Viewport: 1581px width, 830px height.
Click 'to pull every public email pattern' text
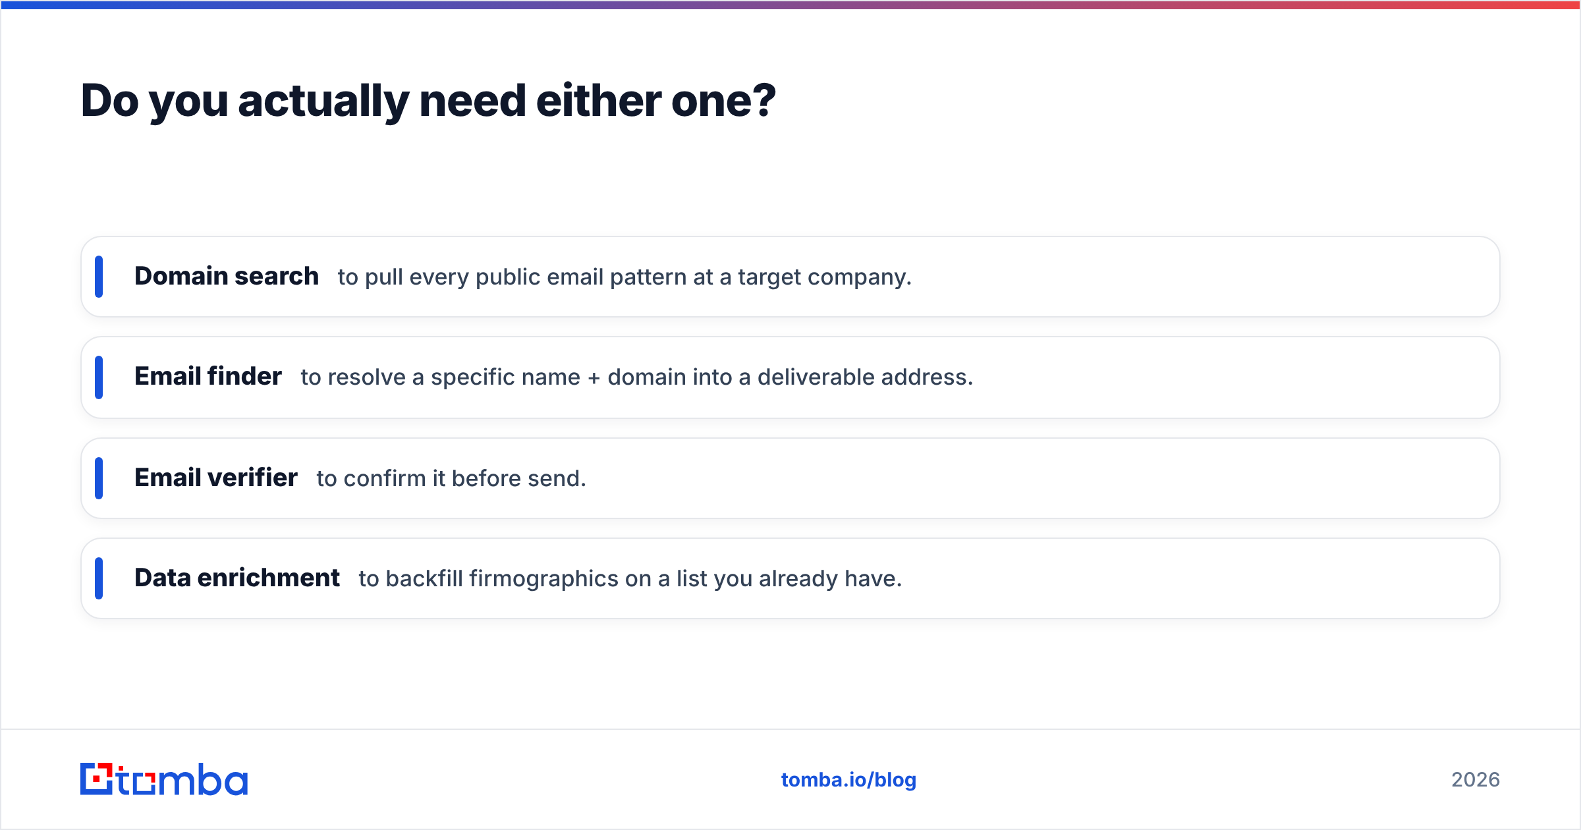[x=624, y=277]
